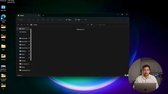
Task: Unpin Videos using its pin icon
Action: [29, 57]
